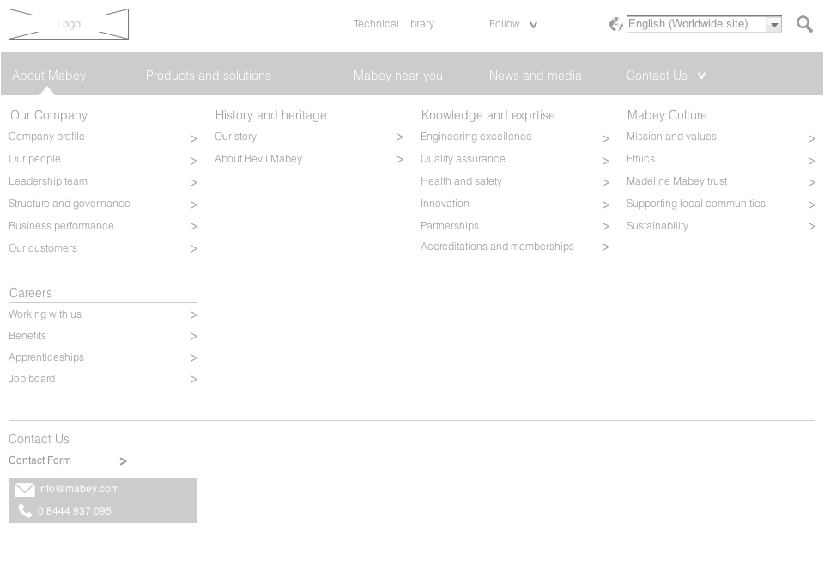This screenshot has width=824, height=567.
Task: Open Mabey near you menu
Action: pos(397,76)
